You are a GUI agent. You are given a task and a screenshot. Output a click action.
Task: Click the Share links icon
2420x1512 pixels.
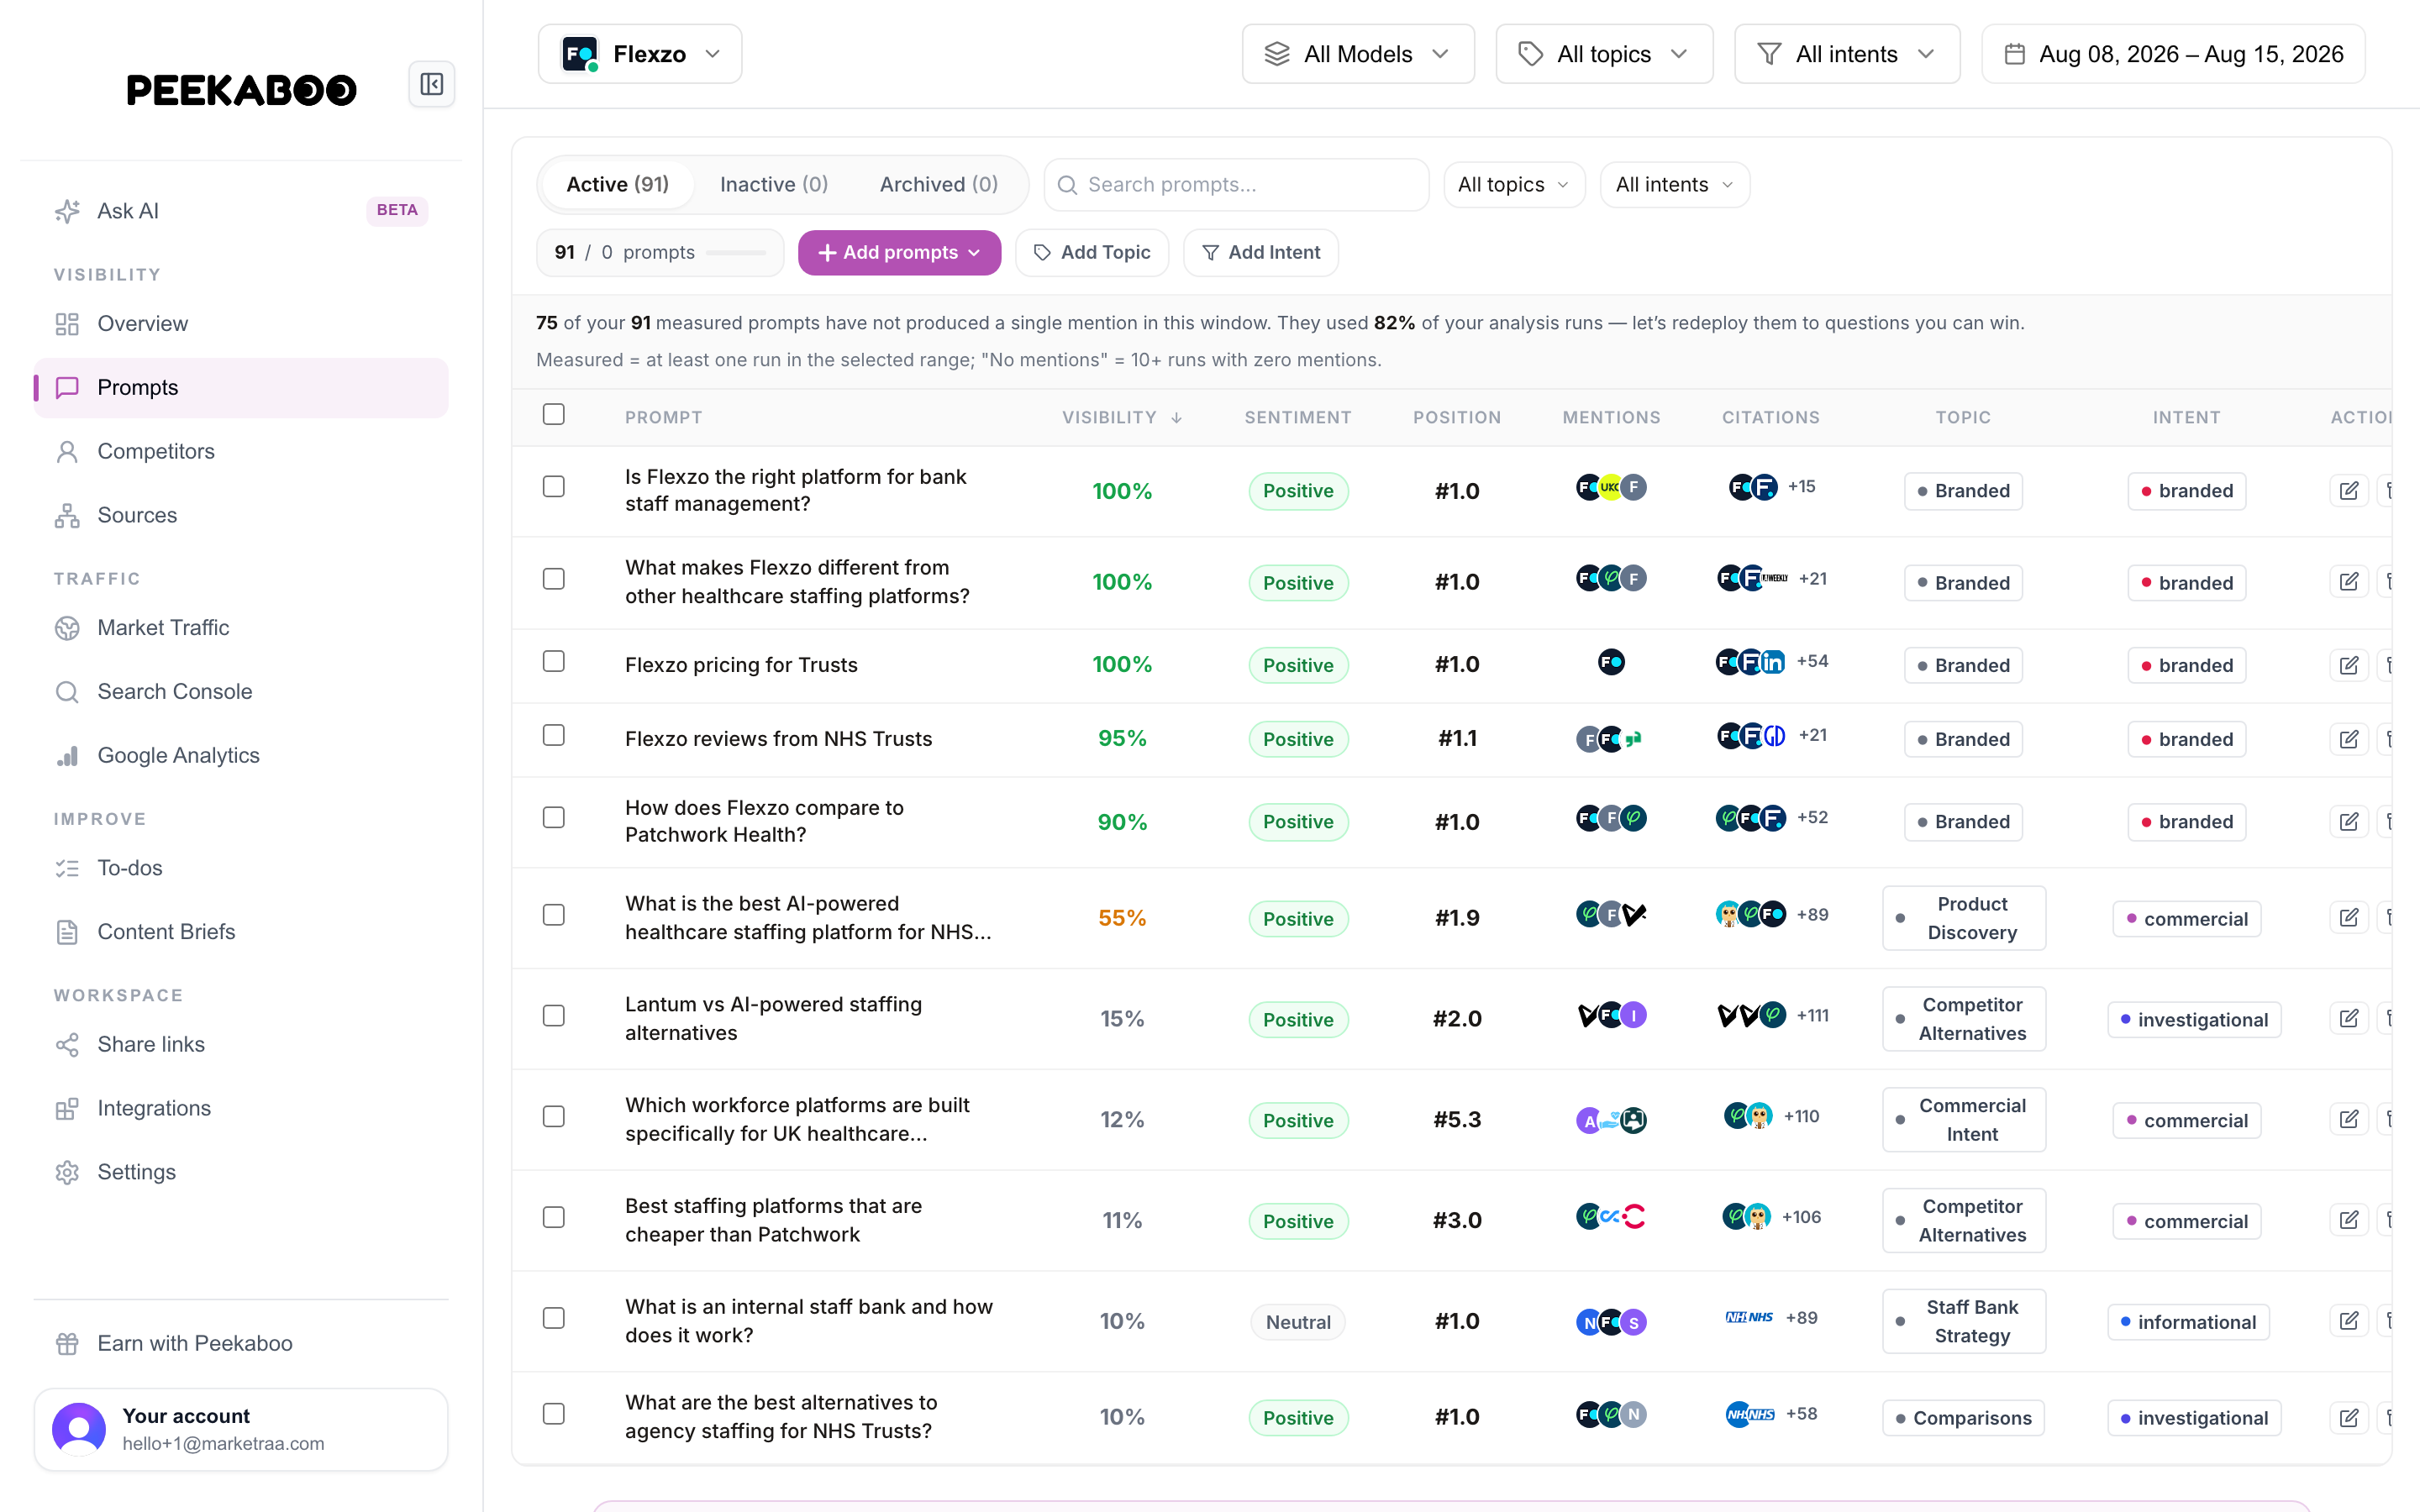67,1045
